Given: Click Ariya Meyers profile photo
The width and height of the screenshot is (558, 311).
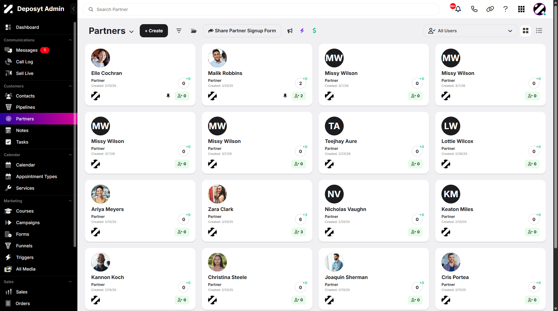Looking at the screenshot, I should click(101, 194).
